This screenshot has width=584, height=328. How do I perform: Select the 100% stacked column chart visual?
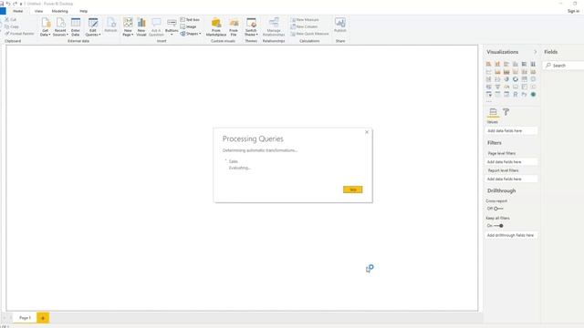click(533, 64)
